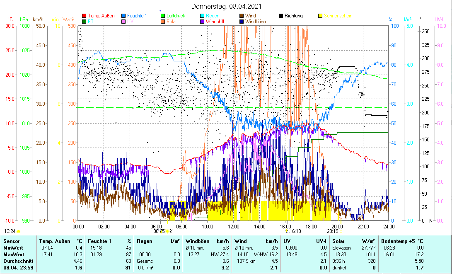The image size is (452, 274).
Task: Click the UV-I axis label at right
Action: 439,19
